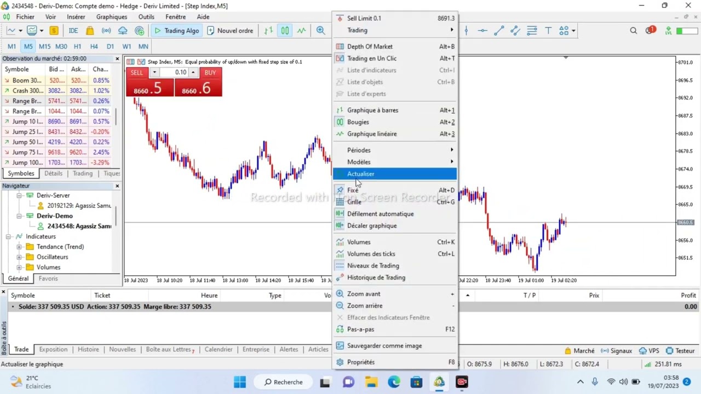The image size is (701, 394).
Task: Open Windows taskbar Recherche search box
Action: point(283,382)
